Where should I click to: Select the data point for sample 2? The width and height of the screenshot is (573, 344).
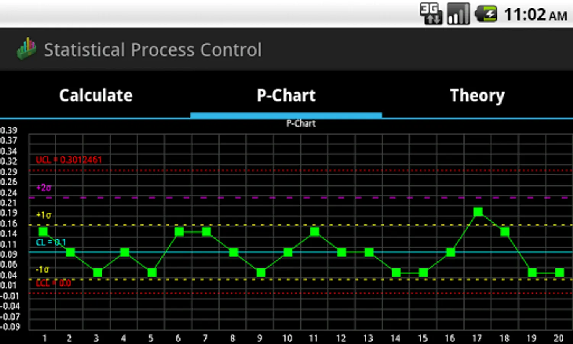tap(70, 252)
